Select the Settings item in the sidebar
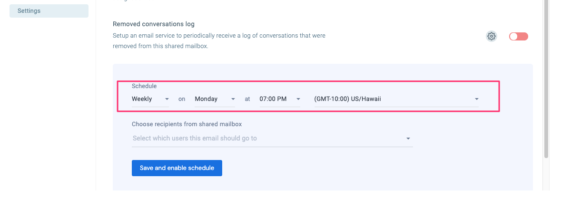The width and height of the screenshot is (561, 200). pos(49,11)
